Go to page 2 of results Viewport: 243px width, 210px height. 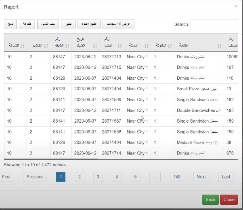point(79,177)
